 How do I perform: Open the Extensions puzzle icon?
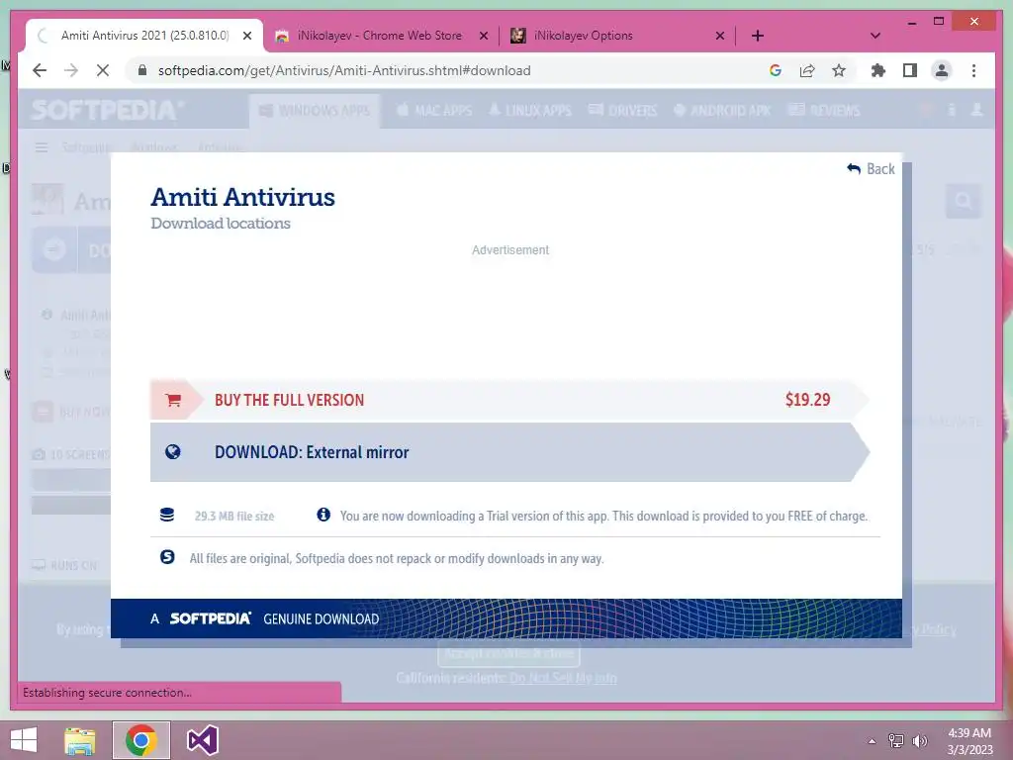tap(878, 70)
